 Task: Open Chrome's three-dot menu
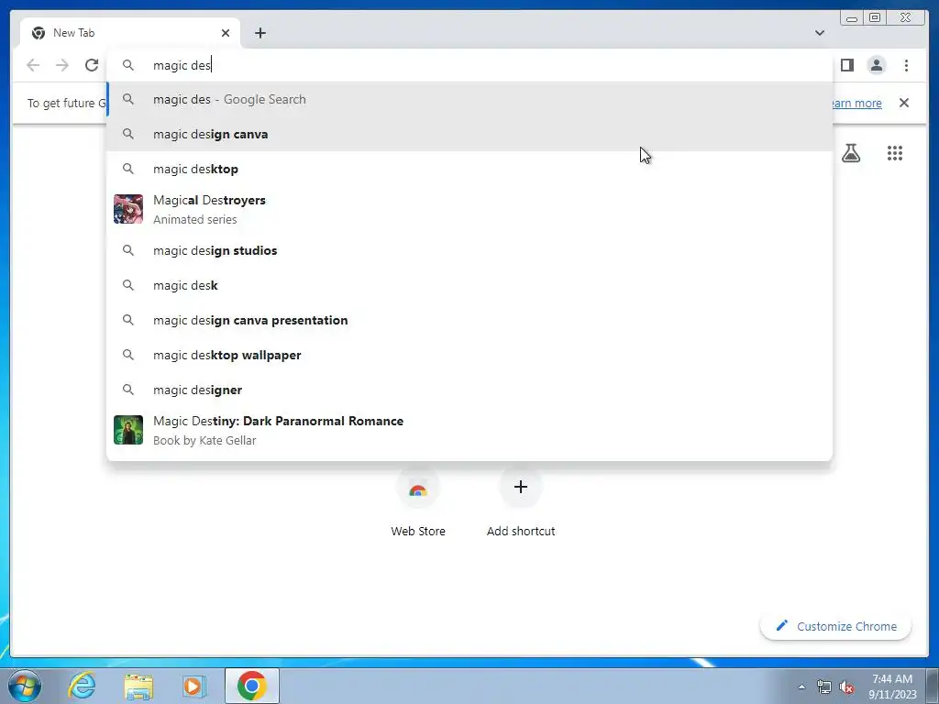(906, 65)
